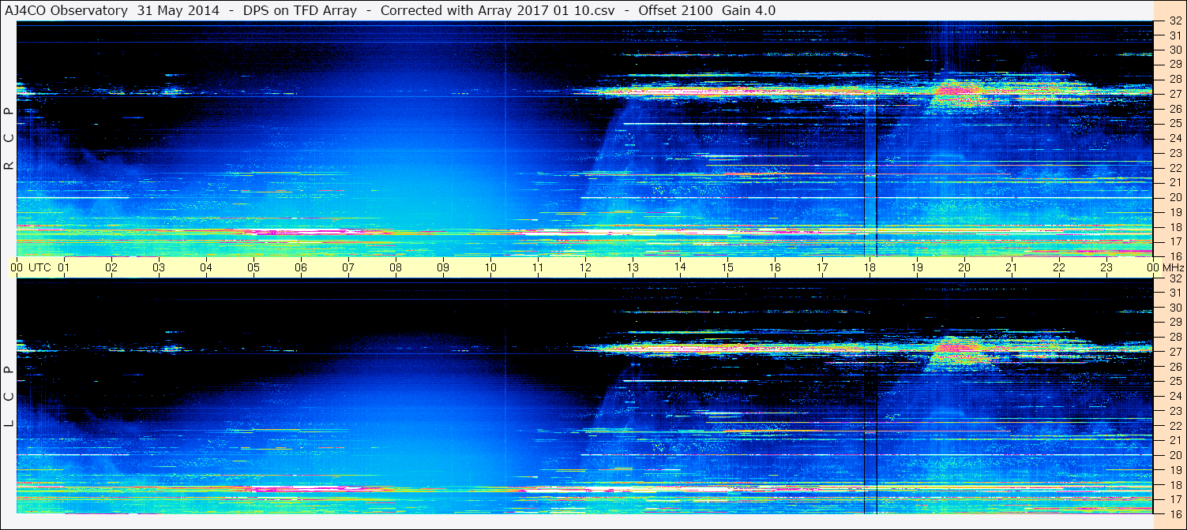
Task: Click the 32 MHz label in RCP panel
Action: click(x=1175, y=21)
